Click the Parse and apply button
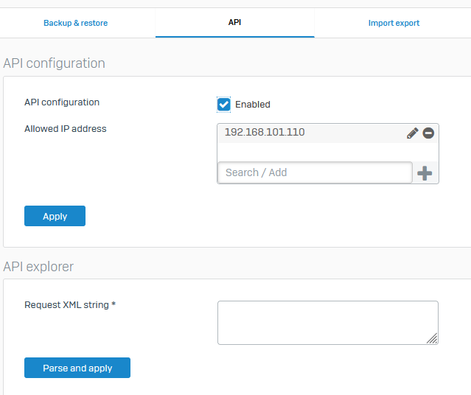Image resolution: width=471 pixels, height=395 pixels. click(x=77, y=368)
